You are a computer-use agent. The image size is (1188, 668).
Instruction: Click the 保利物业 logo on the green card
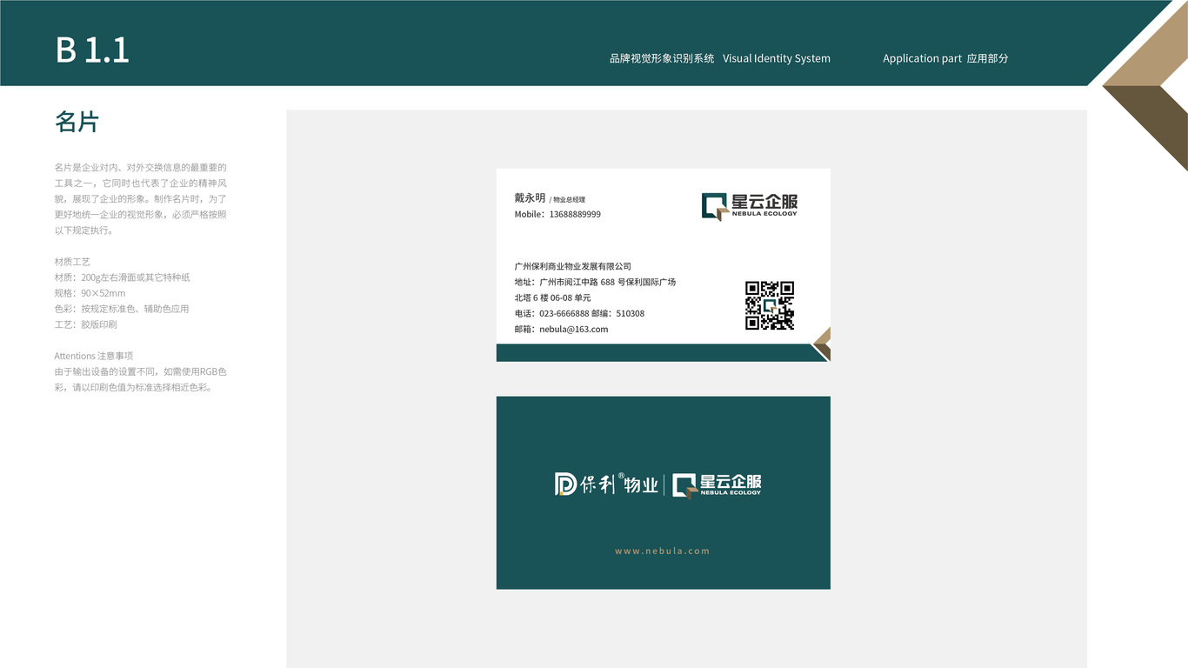pos(606,484)
